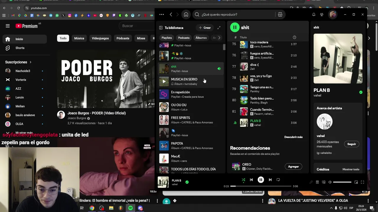This screenshot has width=378, height=212.
Task: Skip to next track
Action: [270, 180]
